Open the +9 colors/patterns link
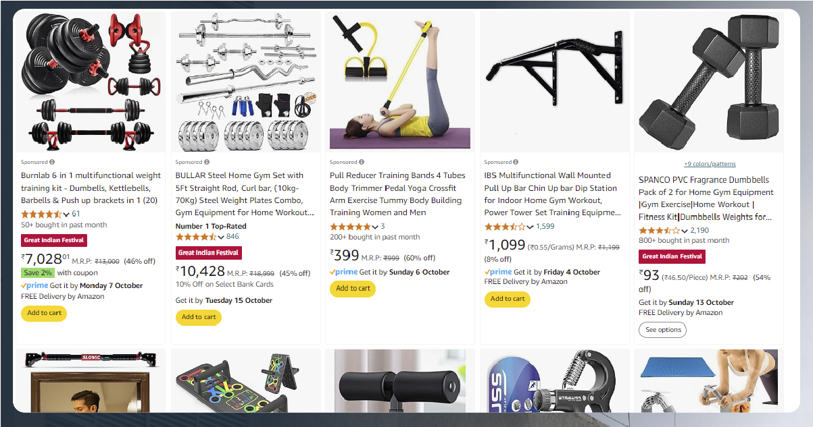Screen dimensions: 813x427 [x=710, y=164]
